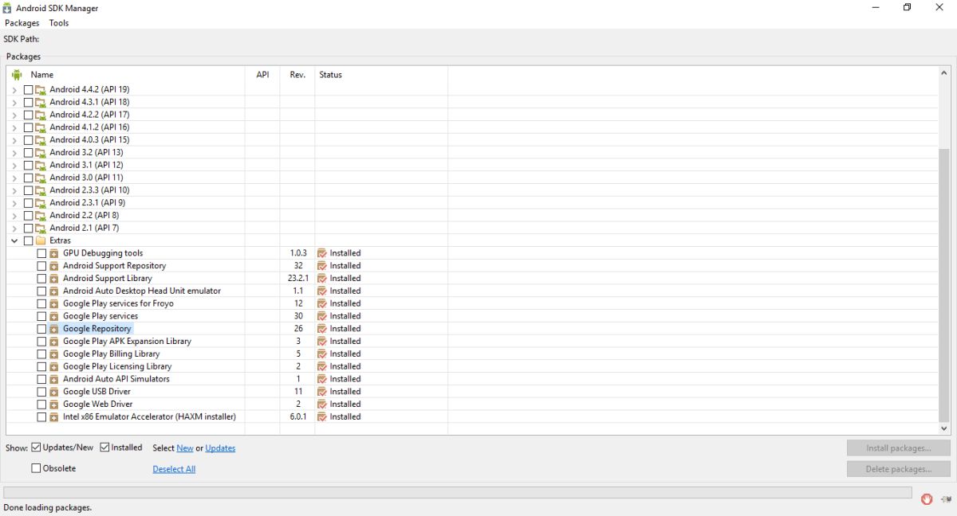Click the Android 4.4.2 platform folder icon
This screenshot has height=516, width=957.
41,90
